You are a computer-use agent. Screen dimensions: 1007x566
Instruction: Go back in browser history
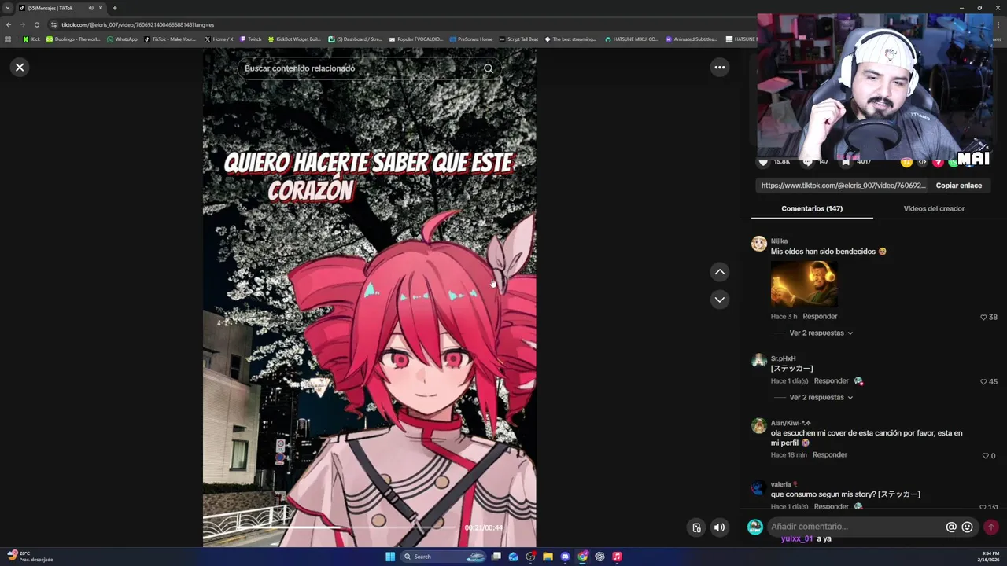[8, 24]
